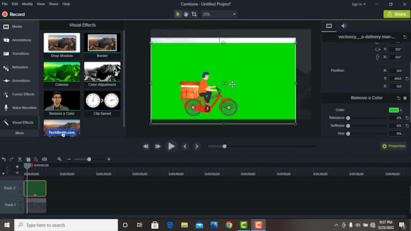Screen dimensions: 411x231
Task: Select the Visual Effects tab
Action: [x=19, y=122]
